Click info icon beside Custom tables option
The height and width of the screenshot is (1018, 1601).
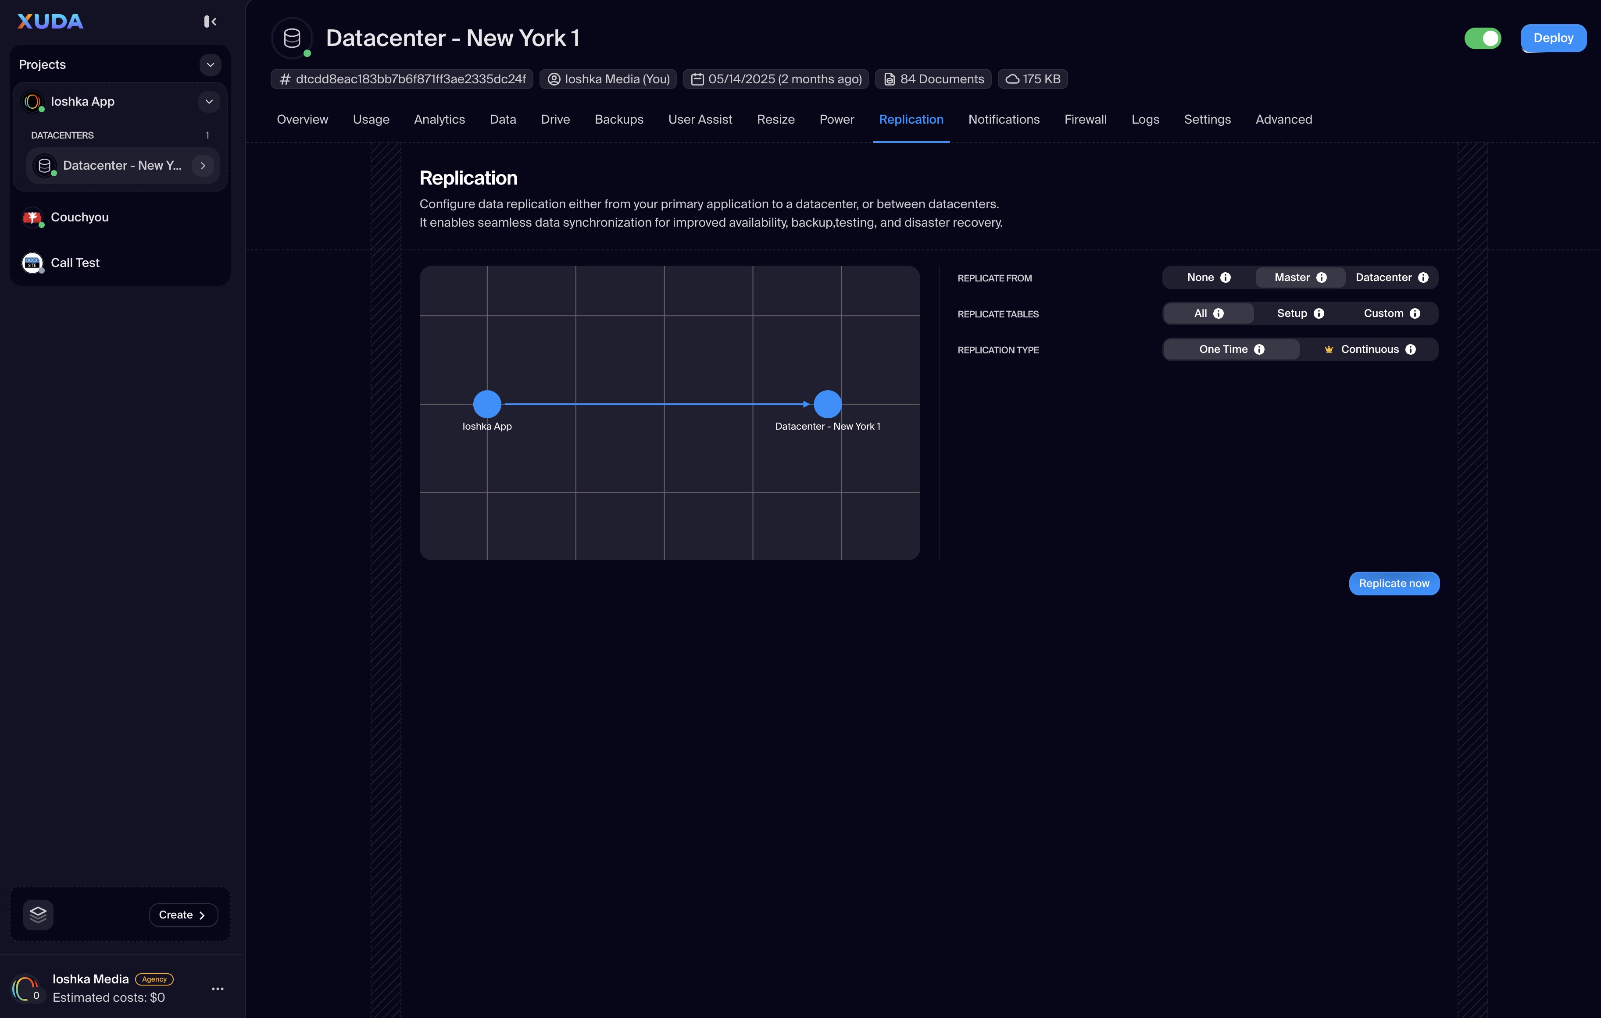[x=1415, y=313]
